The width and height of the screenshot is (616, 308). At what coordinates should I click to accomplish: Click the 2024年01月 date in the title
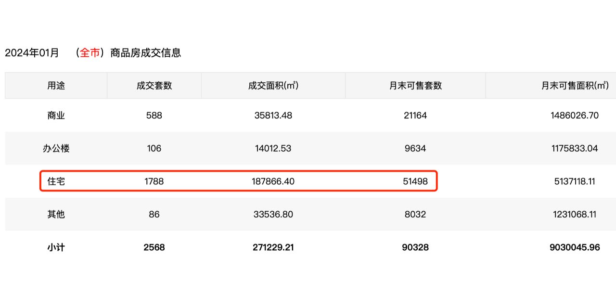pyautogui.click(x=32, y=53)
